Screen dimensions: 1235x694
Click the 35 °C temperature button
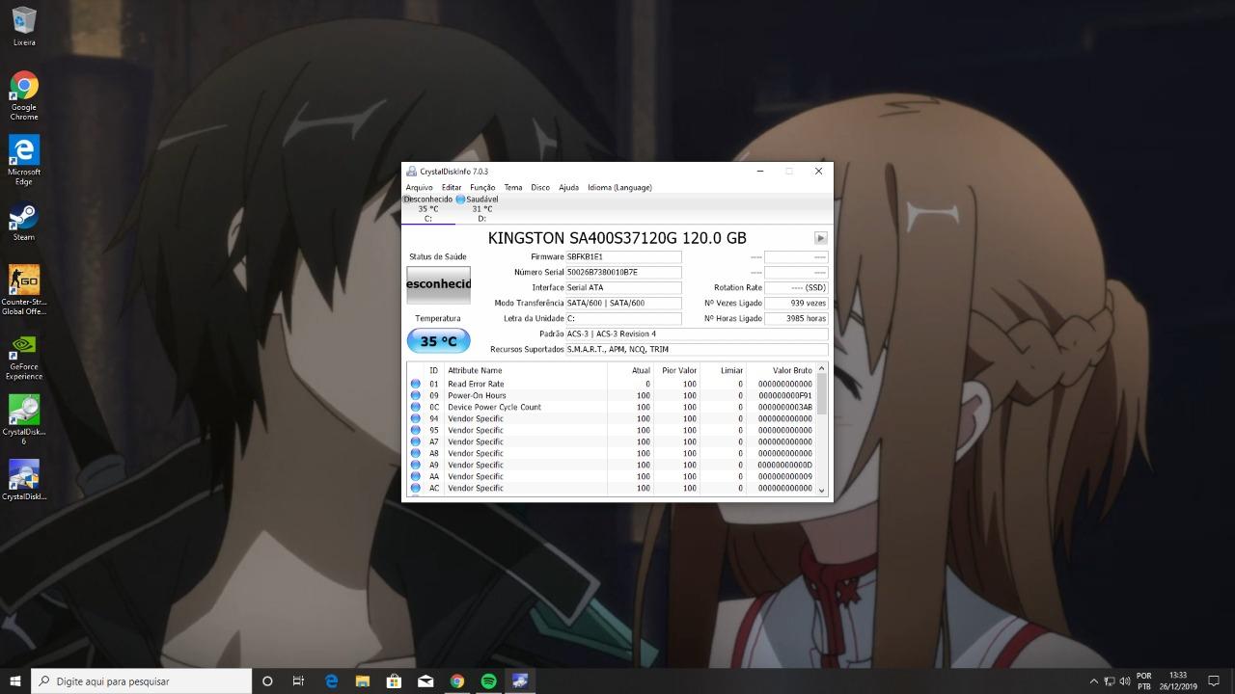(x=438, y=341)
